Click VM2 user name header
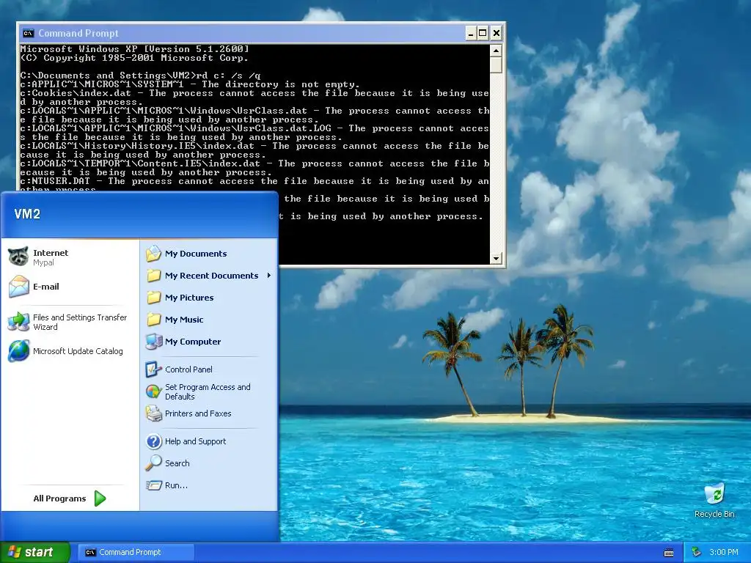 tap(27, 214)
